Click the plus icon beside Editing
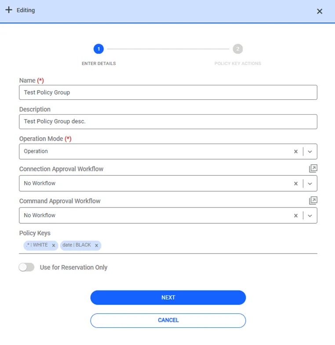This screenshot has width=335, height=345. click(9, 10)
